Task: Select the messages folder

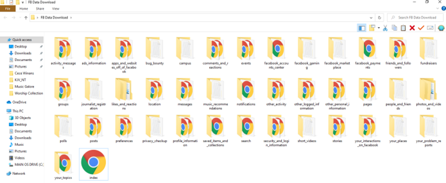Action: pos(185,91)
